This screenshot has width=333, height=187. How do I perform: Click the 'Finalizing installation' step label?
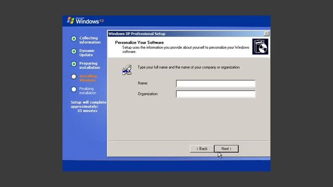(88, 91)
